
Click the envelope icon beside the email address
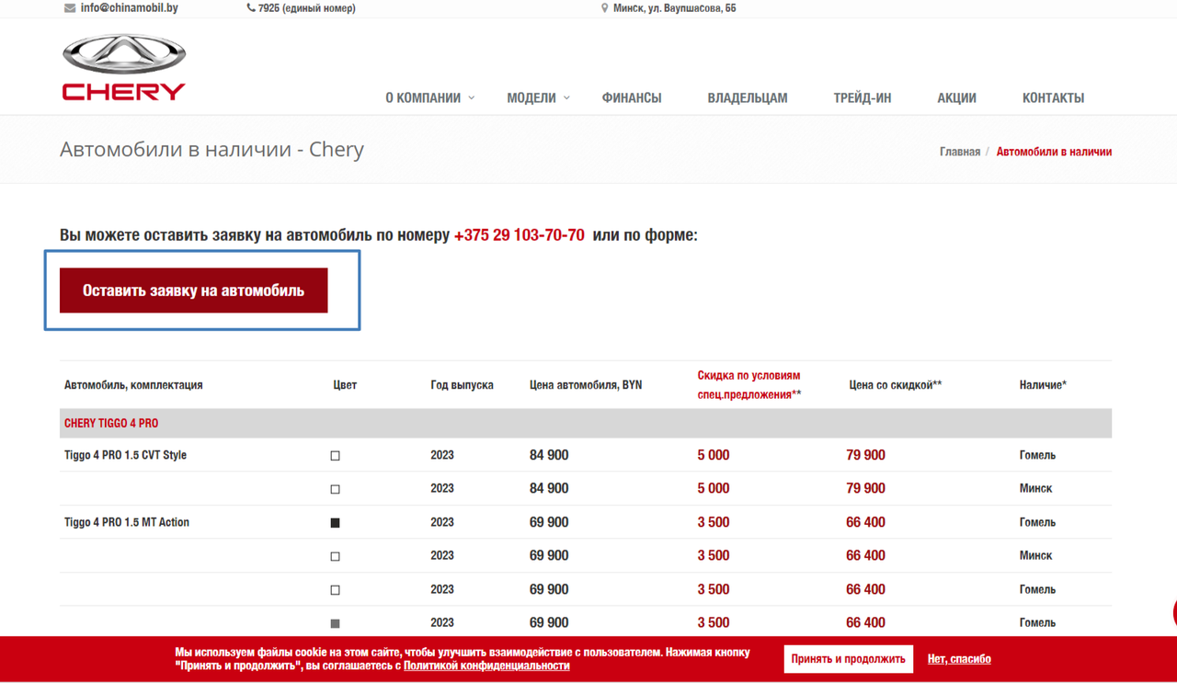(70, 8)
